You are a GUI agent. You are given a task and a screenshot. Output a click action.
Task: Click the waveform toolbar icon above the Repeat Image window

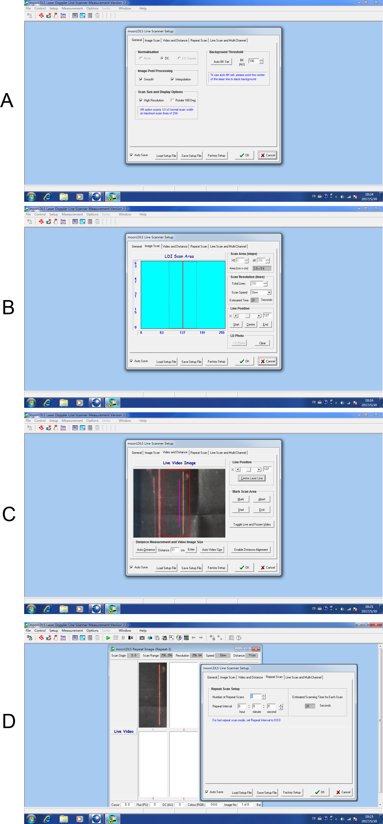(x=63, y=637)
